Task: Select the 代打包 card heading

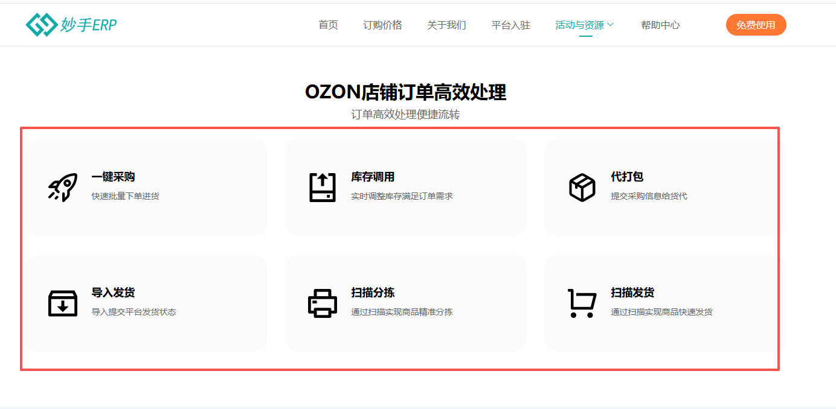Action: pyautogui.click(x=627, y=177)
